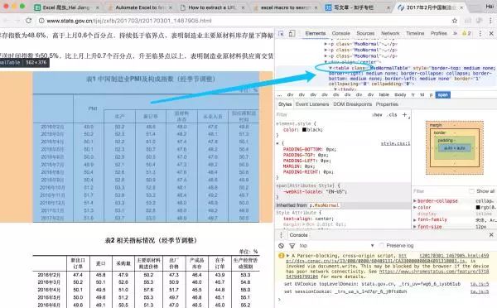Enable the Preserve log checkbox
Screen dimensions: 497x308
point(382,245)
